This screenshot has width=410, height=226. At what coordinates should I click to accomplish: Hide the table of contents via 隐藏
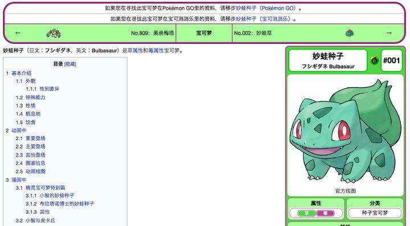[70, 64]
